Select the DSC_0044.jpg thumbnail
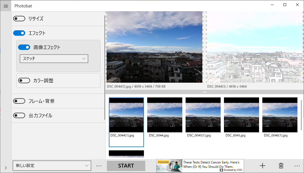This screenshot has height=173, width=304. point(164,117)
